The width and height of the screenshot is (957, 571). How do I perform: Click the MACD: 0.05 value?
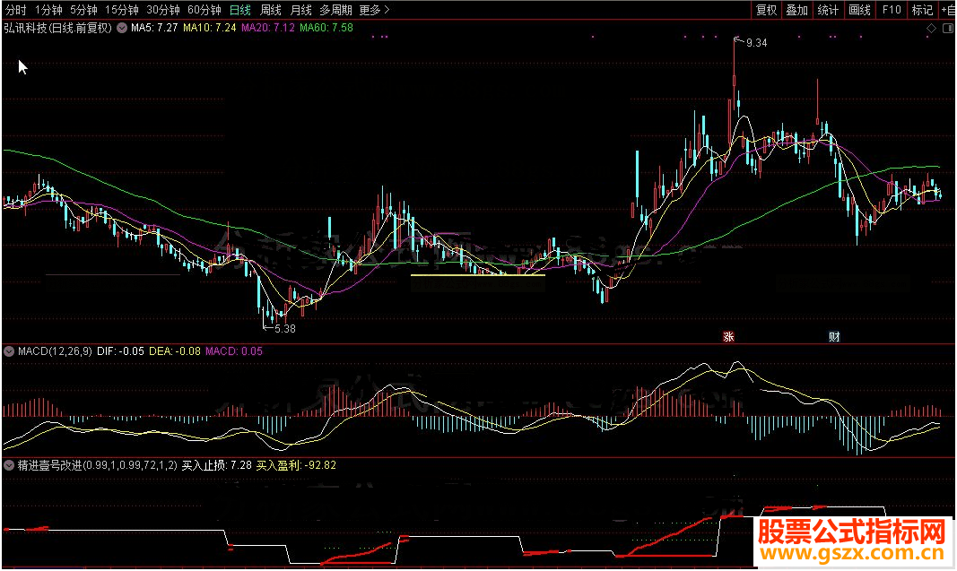234,351
